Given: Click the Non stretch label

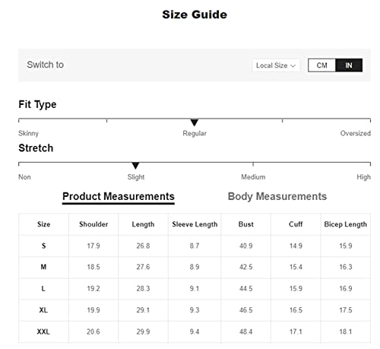Looking at the screenshot, I should pos(24,177).
